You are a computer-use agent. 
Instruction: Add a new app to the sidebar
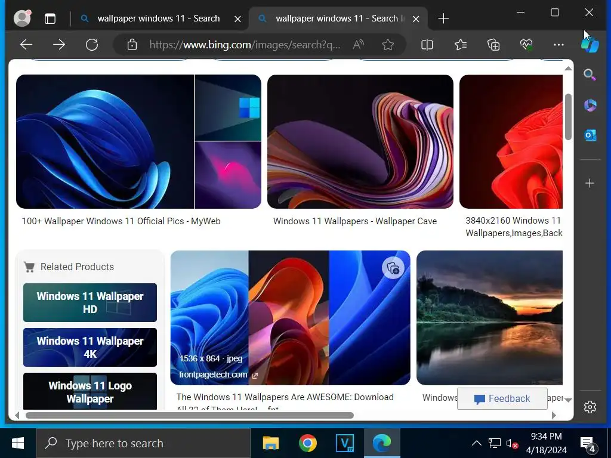(590, 183)
